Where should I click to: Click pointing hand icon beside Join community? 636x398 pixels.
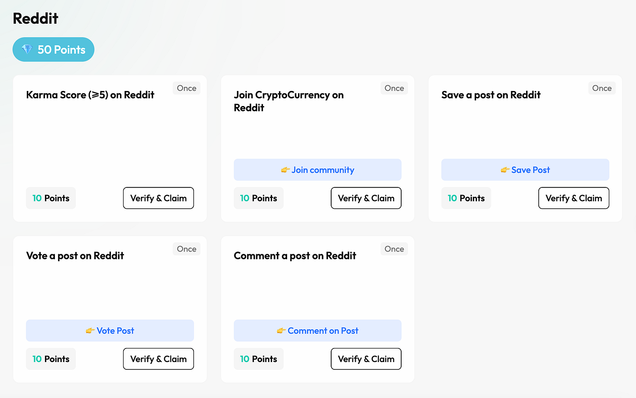tap(285, 170)
